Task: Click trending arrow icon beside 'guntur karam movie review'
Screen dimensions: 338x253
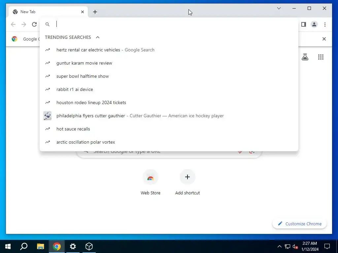Action: [48, 63]
